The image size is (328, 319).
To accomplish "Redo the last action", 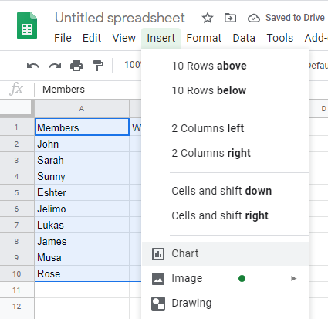I will 55,66.
